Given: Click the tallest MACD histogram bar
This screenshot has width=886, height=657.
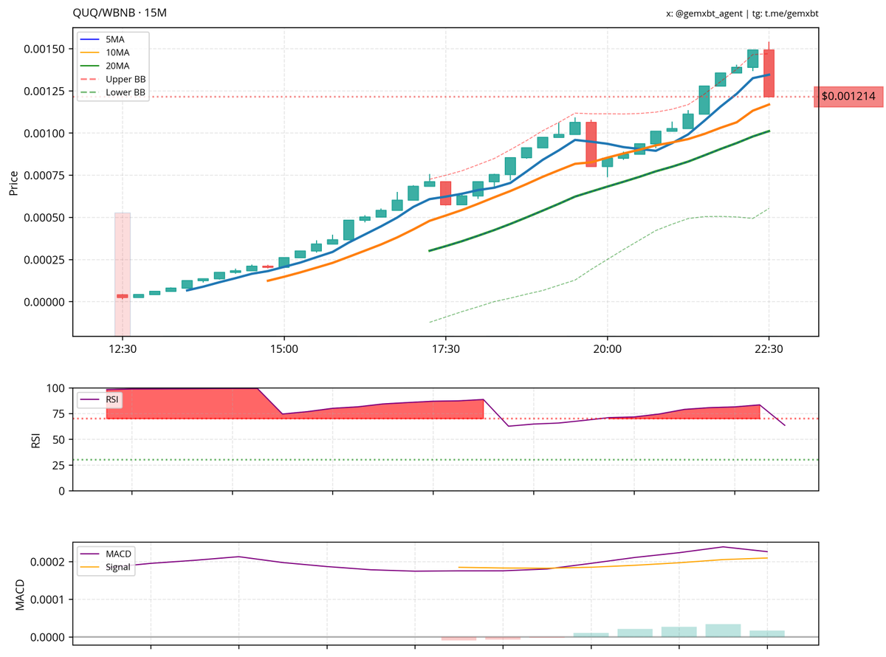Looking at the screenshot, I should pos(723,630).
